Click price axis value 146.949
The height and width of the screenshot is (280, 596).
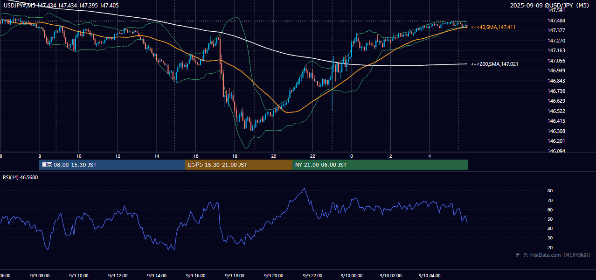(556, 70)
